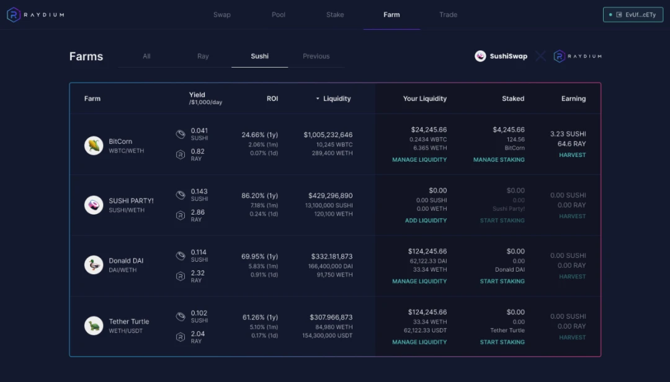This screenshot has height=382, width=670.
Task: Click the SUSHI PARTY! farm name
Action: point(131,201)
